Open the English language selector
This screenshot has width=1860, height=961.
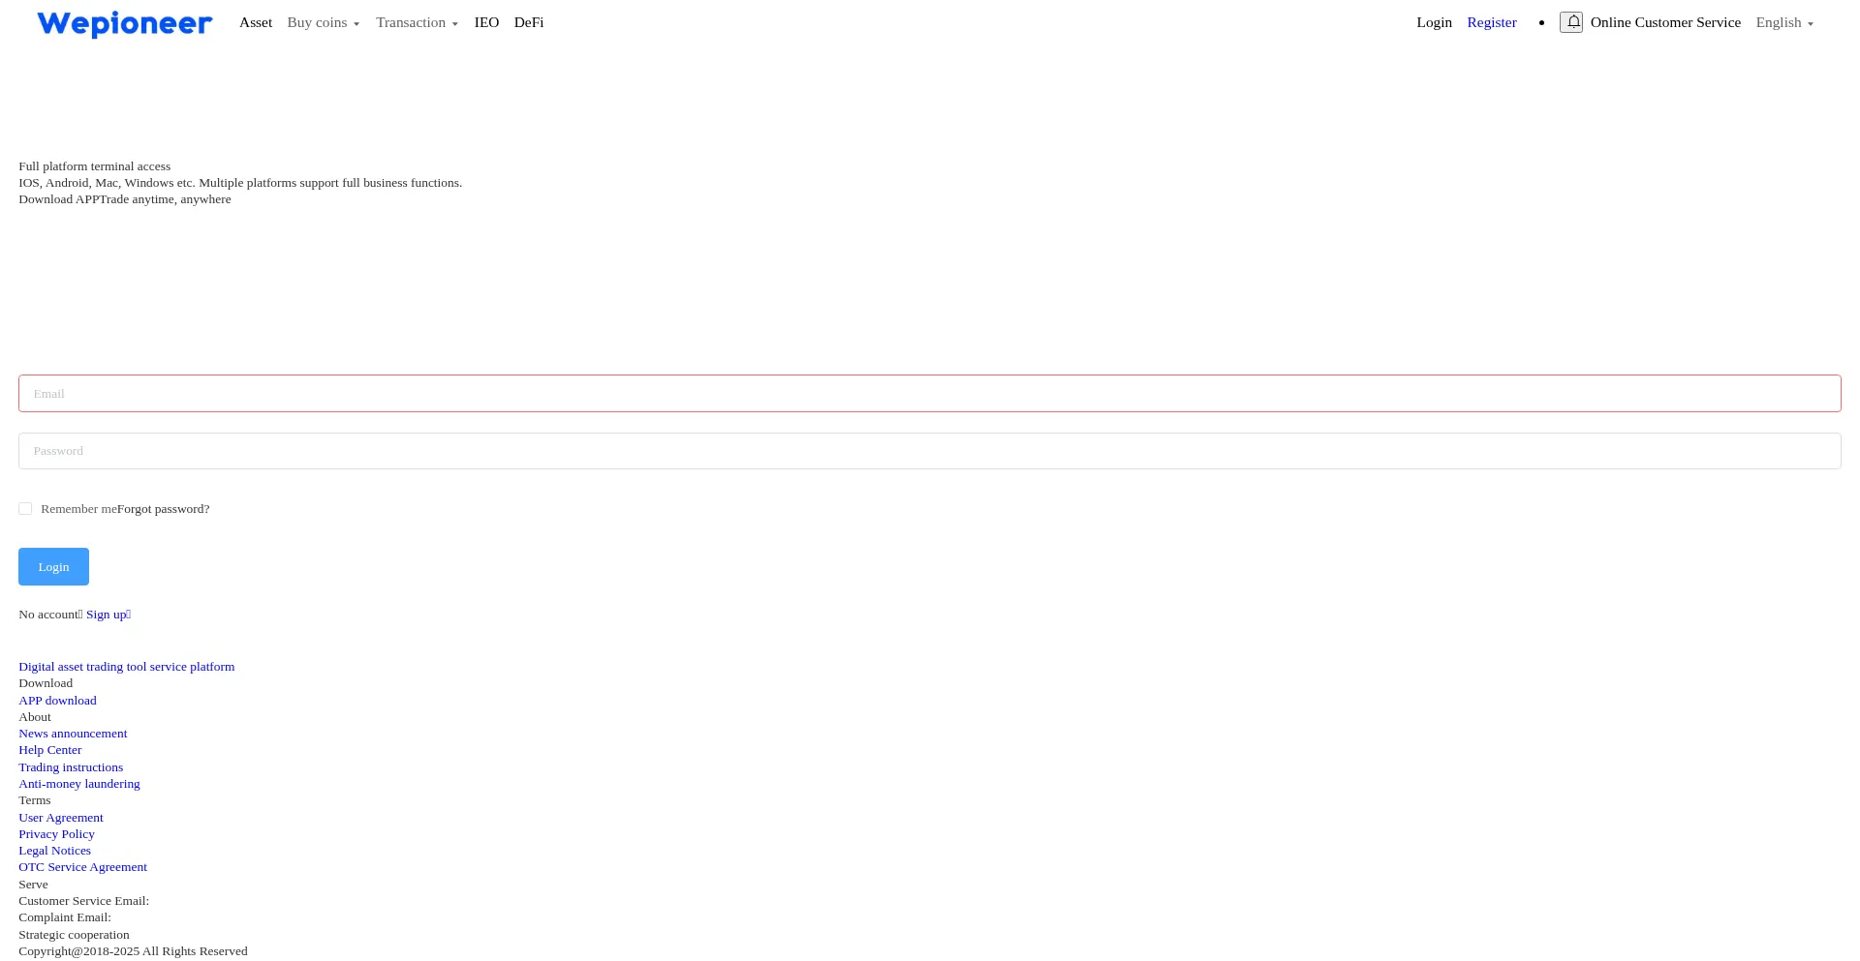(x=1783, y=22)
